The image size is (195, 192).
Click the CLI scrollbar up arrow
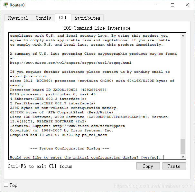[x=183, y=36]
